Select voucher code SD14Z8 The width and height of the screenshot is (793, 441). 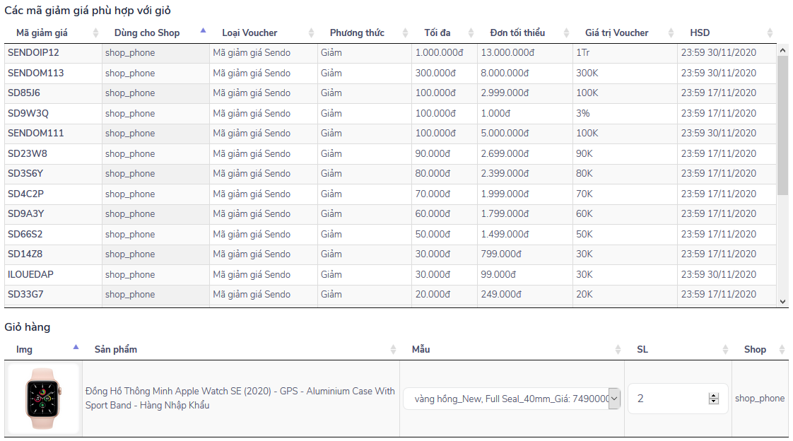coord(25,254)
